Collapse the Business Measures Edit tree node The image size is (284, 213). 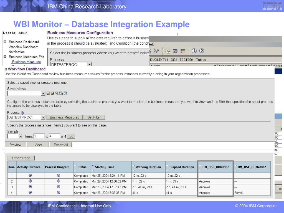click(5, 57)
